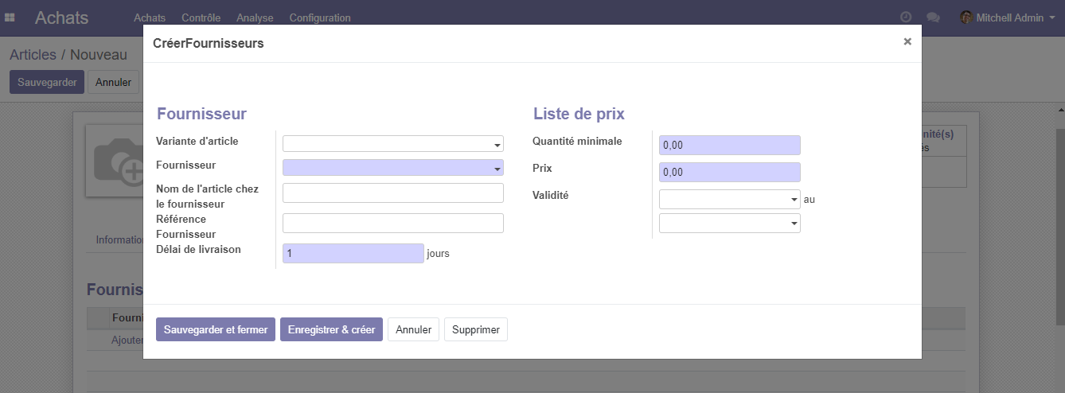Image resolution: width=1065 pixels, height=393 pixels.
Task: Open the Analyse menu
Action: coord(255,18)
